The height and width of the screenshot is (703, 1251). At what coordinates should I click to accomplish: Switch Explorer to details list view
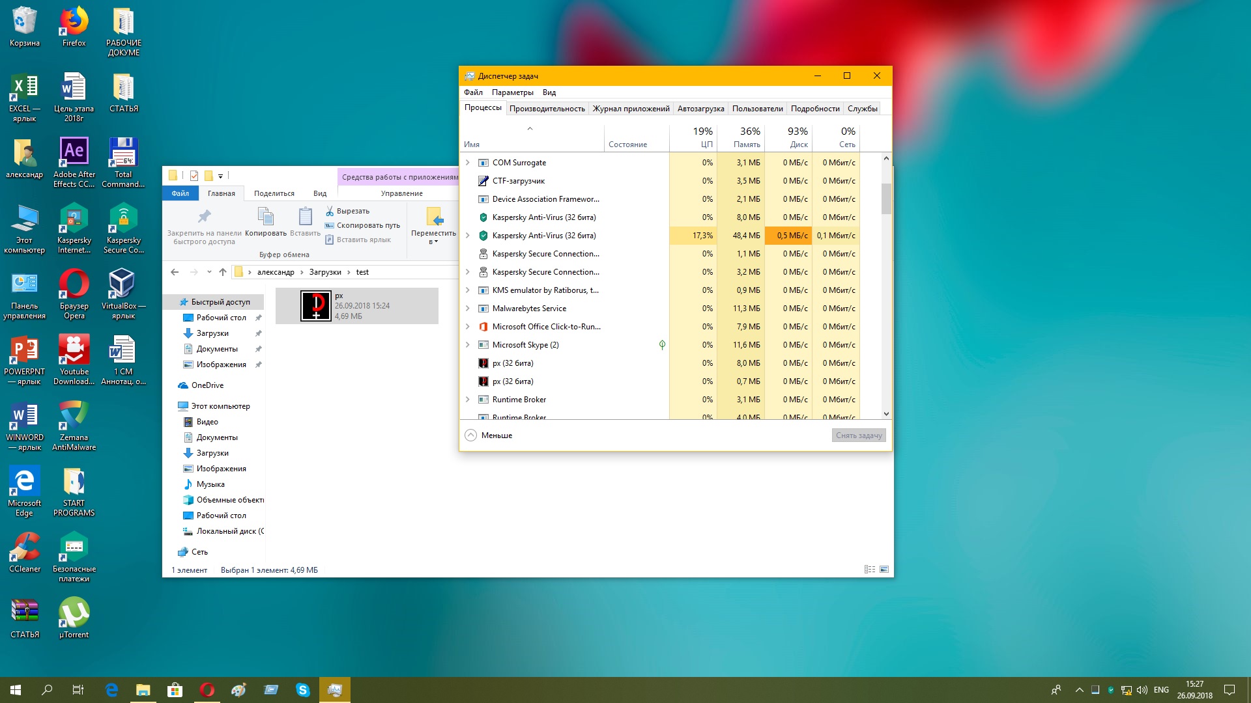point(869,570)
